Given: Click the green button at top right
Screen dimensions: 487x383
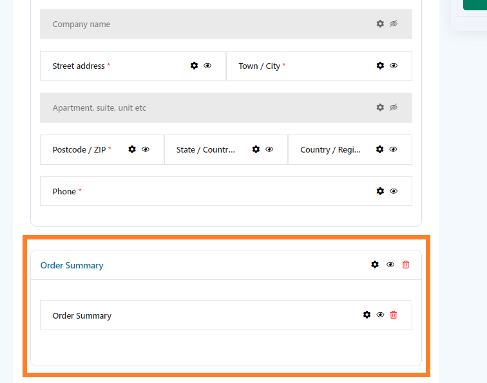Looking at the screenshot, I should click(x=475, y=5).
